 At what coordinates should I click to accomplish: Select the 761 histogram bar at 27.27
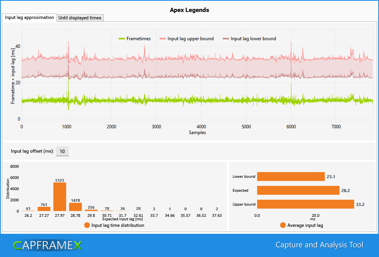44,209
